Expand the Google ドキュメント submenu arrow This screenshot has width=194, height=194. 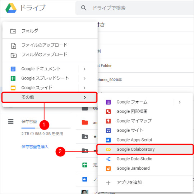pyautogui.click(x=84, y=69)
